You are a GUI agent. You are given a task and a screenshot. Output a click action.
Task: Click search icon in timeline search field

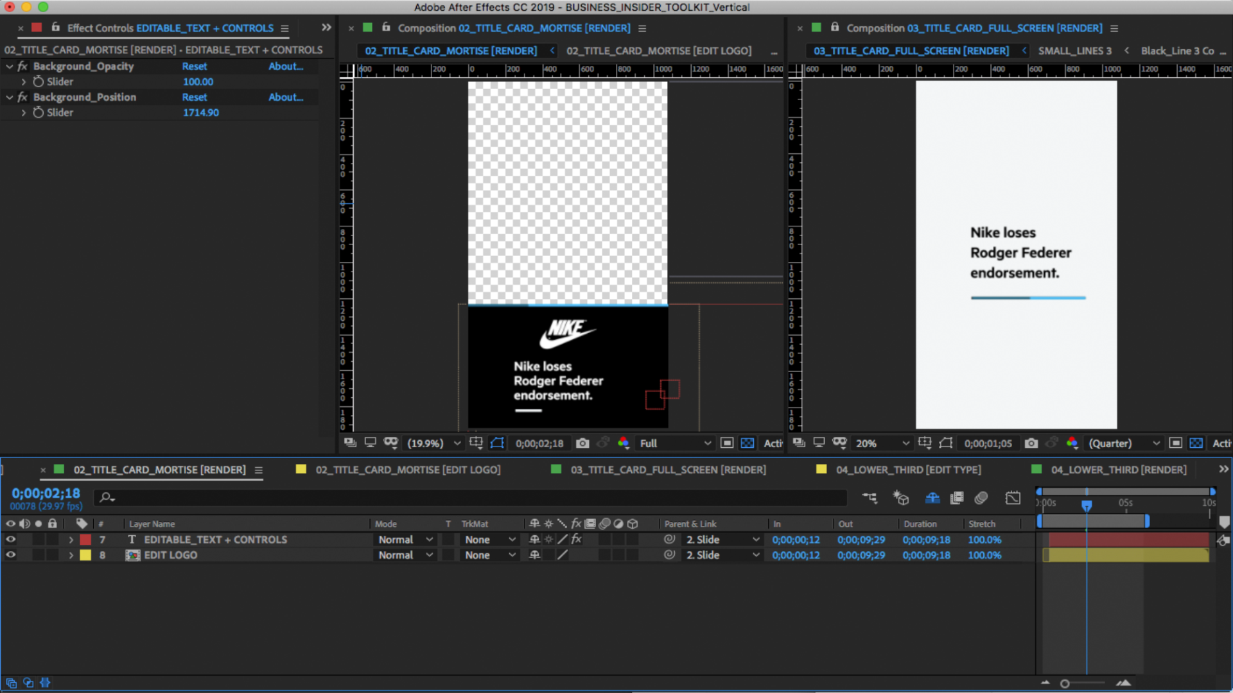coord(107,497)
